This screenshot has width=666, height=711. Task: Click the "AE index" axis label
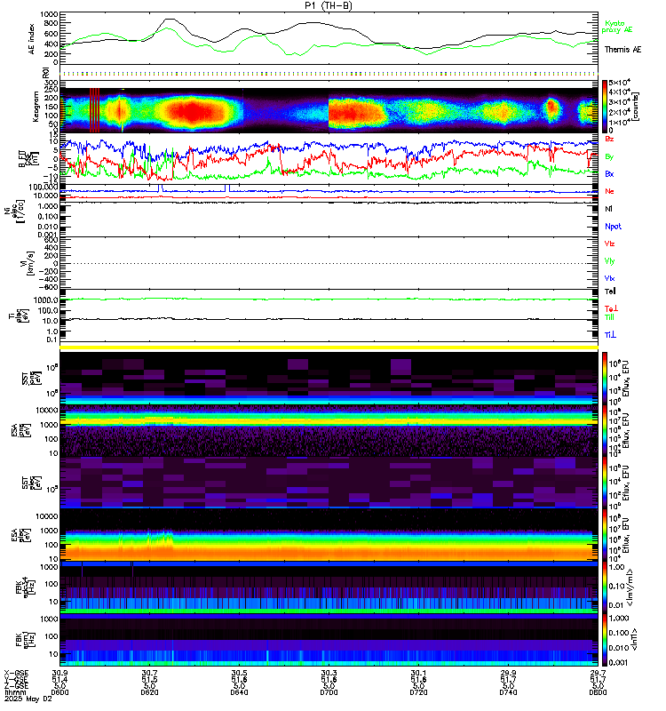click(32, 39)
